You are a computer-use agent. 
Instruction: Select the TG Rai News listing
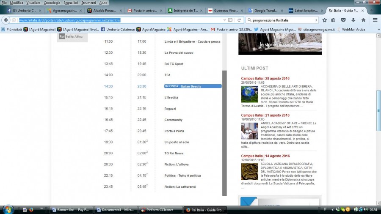click(174, 154)
